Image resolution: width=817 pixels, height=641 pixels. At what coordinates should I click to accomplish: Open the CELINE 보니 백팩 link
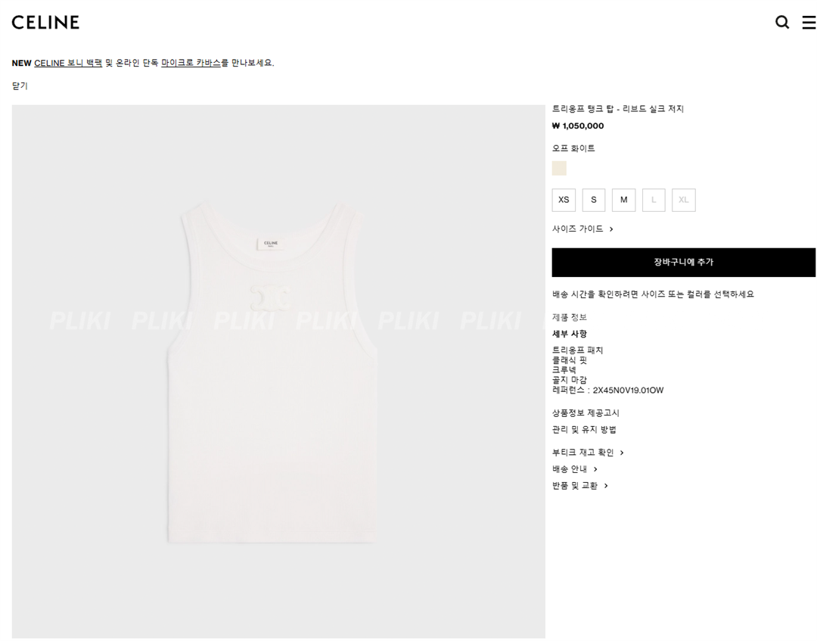[x=68, y=63]
